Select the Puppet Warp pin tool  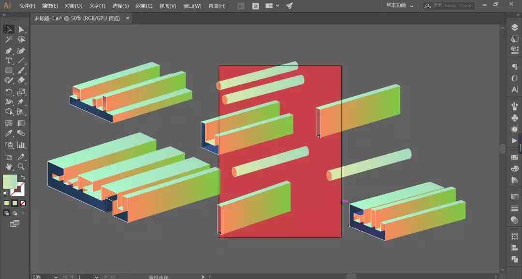click(21, 102)
